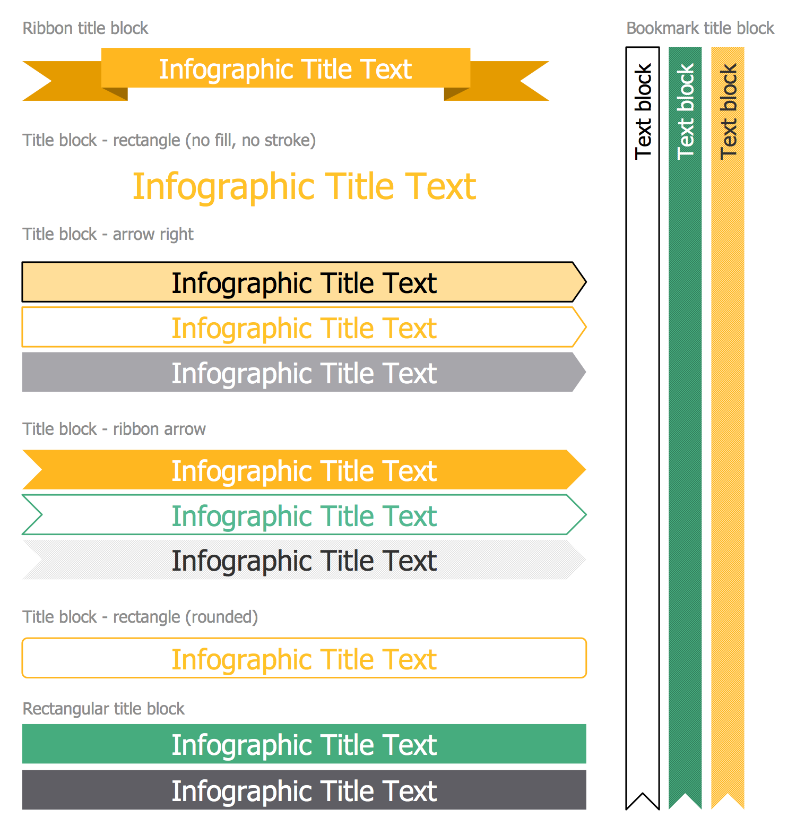Select the solid gray arrow-right title block

tap(304, 373)
